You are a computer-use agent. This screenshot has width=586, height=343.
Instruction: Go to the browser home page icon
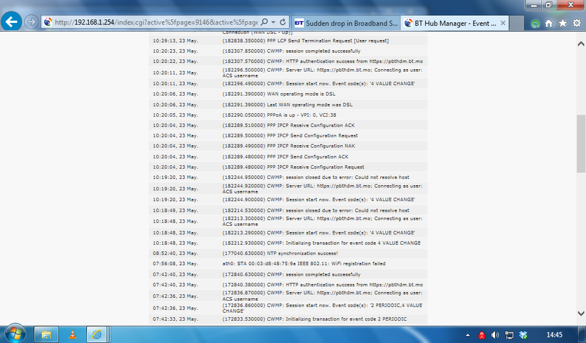(548, 23)
